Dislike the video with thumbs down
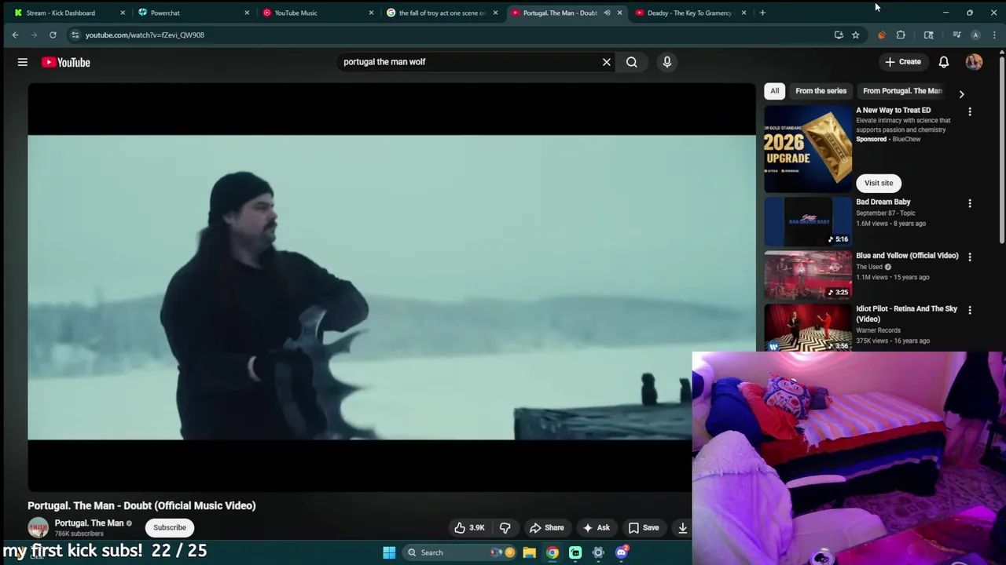1006x565 pixels. [505, 527]
